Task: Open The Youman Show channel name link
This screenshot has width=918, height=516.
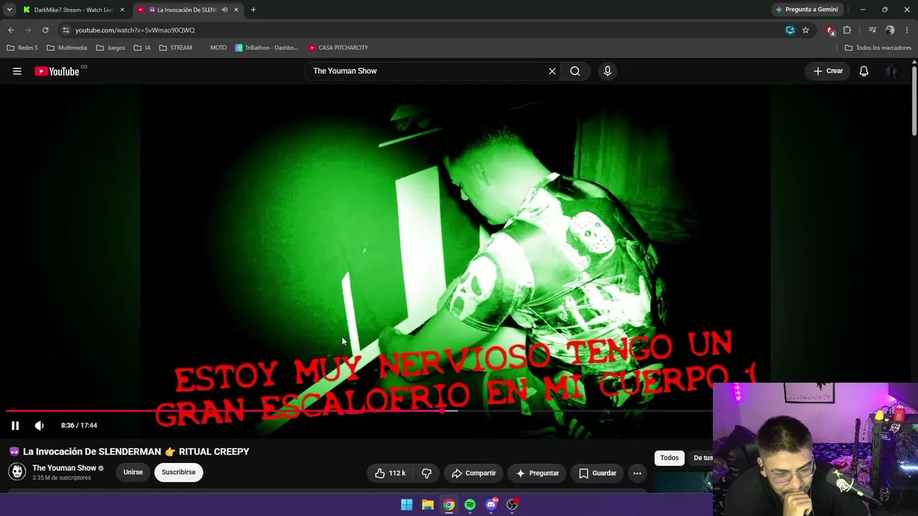Action: 64,468
